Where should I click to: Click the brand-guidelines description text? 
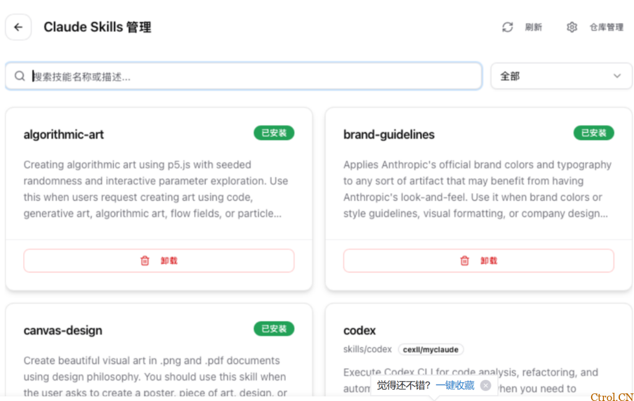tap(477, 189)
